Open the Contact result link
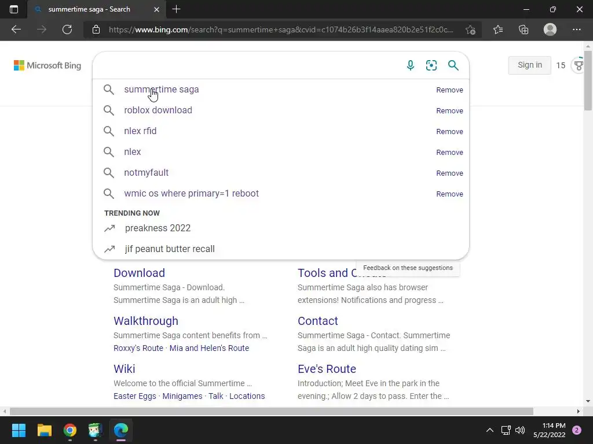This screenshot has width=593, height=444. click(x=318, y=321)
